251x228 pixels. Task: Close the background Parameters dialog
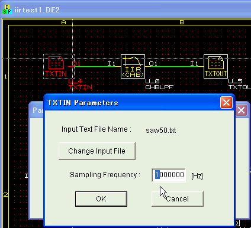(241, 110)
